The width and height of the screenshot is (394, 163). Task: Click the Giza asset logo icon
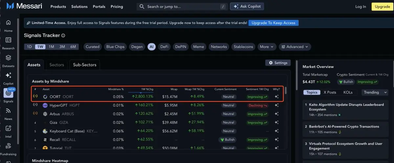(45, 122)
